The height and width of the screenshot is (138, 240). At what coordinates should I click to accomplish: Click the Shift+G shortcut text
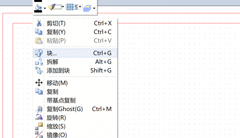click(x=101, y=71)
